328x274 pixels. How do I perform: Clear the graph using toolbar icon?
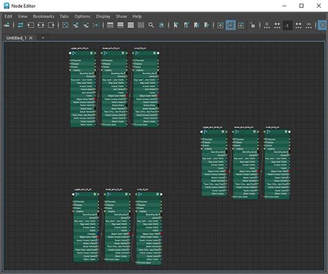click(65, 25)
